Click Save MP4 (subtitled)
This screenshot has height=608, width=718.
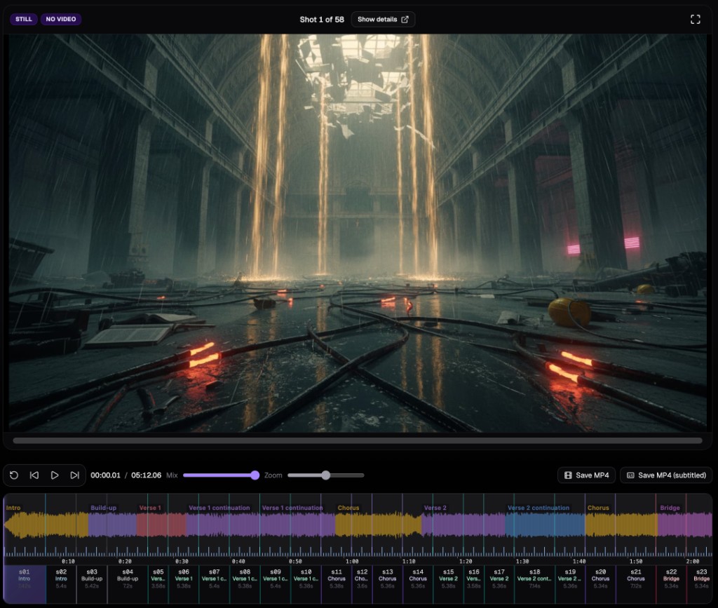[x=665, y=475]
